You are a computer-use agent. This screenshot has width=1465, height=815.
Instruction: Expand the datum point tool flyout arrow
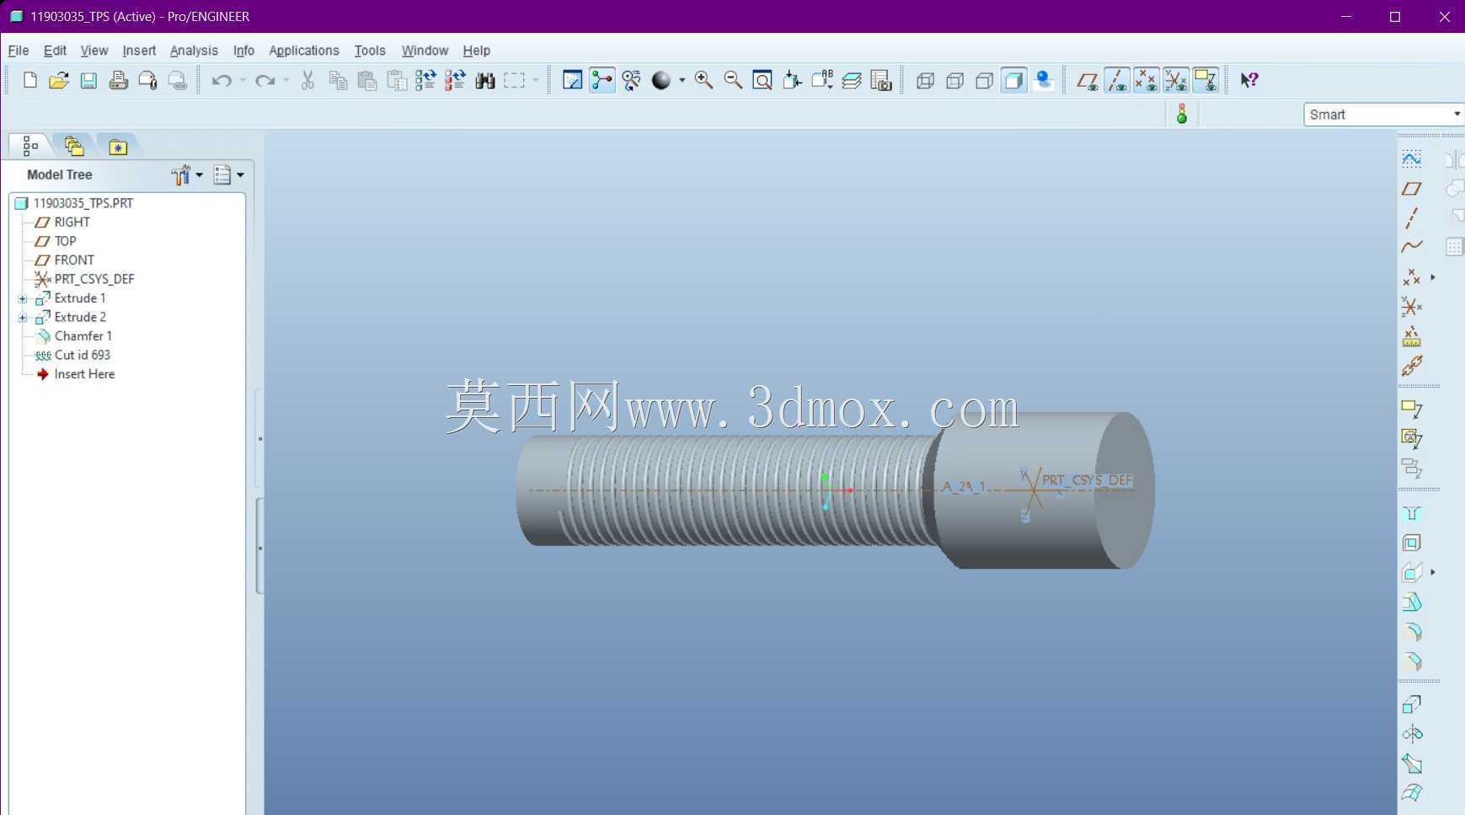[x=1433, y=277]
